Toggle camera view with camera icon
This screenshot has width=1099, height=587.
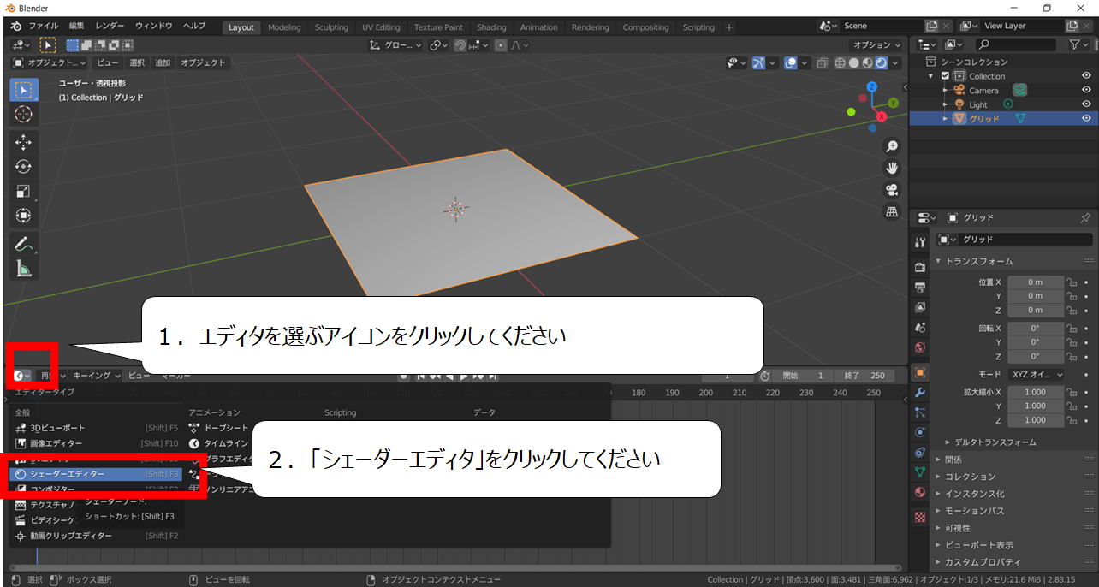(892, 189)
